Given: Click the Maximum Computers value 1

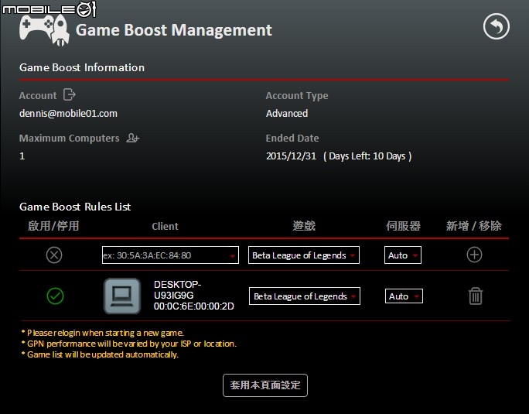Looking at the screenshot, I should coord(22,156).
